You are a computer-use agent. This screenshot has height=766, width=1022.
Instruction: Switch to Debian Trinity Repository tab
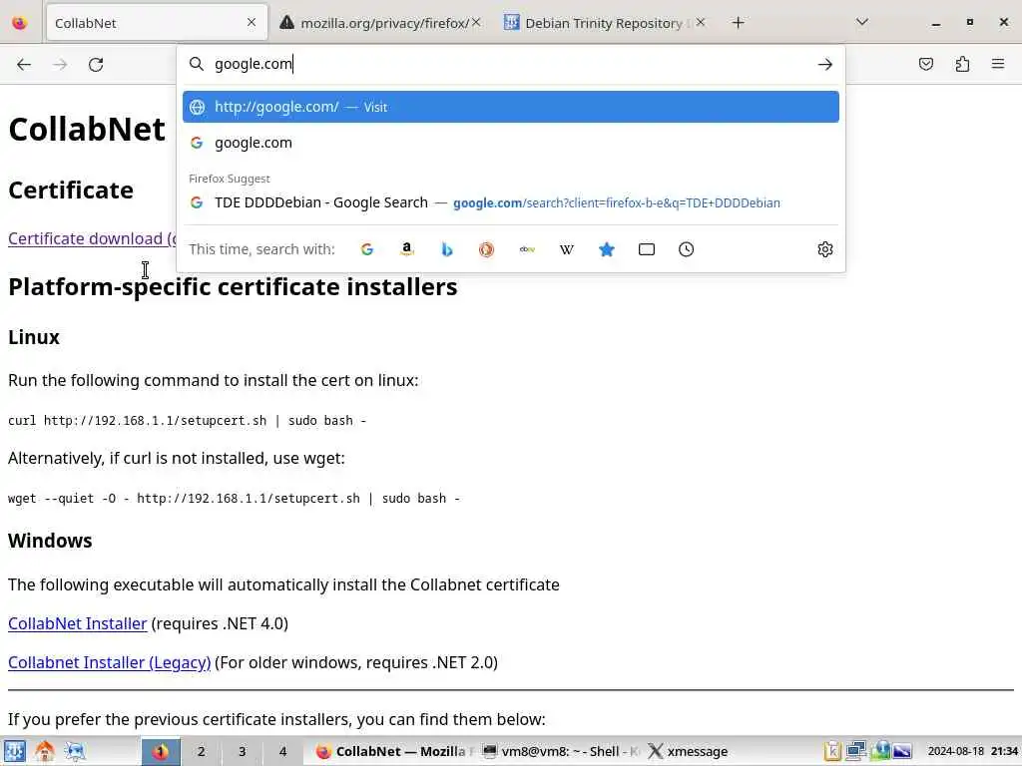coord(604,23)
